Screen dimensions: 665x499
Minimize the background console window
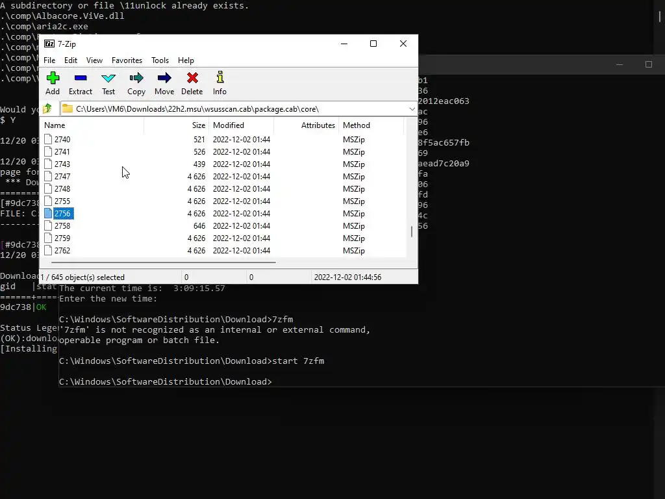coord(620,64)
